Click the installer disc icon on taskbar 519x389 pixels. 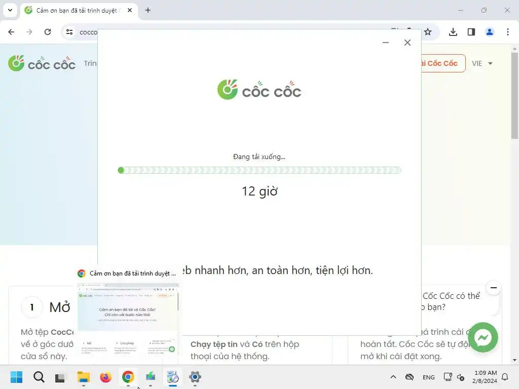[x=173, y=377]
